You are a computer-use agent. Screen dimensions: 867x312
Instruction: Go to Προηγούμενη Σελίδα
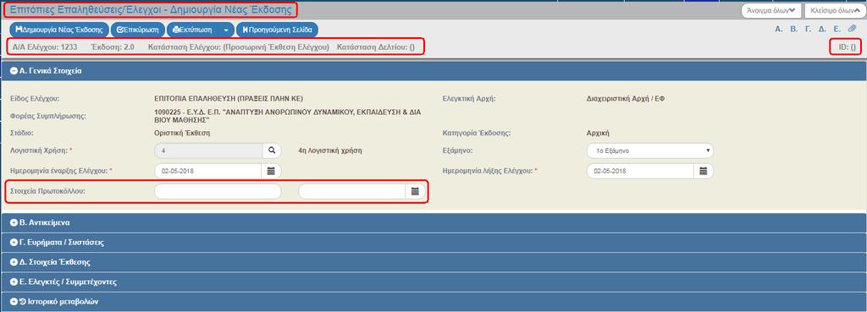click(277, 30)
